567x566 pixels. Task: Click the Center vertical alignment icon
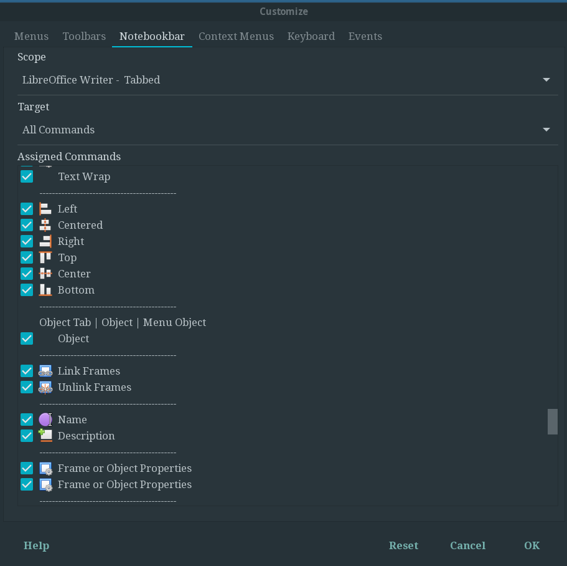click(x=45, y=274)
